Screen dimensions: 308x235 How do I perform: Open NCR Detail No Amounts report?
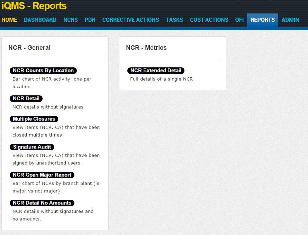pyautogui.click(x=42, y=203)
